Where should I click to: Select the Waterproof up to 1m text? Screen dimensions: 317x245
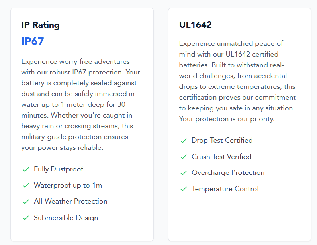tap(68, 185)
